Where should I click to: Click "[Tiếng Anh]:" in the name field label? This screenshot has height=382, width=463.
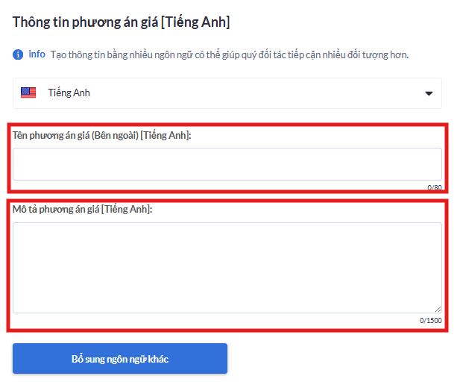166,135
